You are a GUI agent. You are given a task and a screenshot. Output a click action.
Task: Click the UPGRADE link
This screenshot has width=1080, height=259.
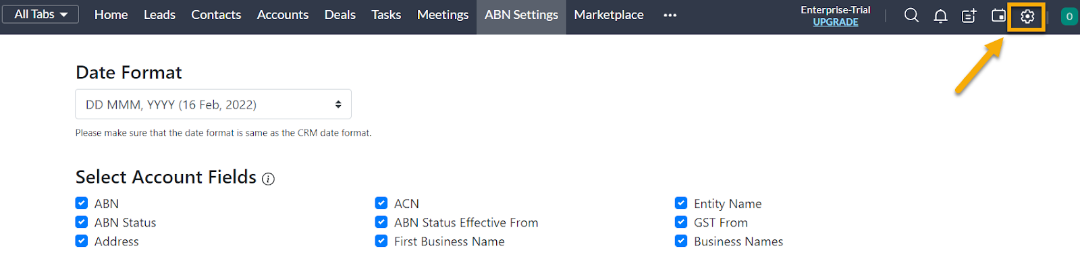(836, 22)
